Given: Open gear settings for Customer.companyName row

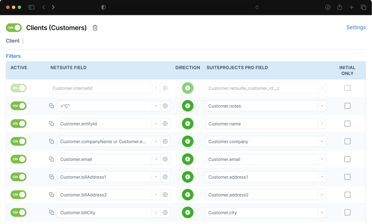Looking at the screenshot, I should [165, 142].
